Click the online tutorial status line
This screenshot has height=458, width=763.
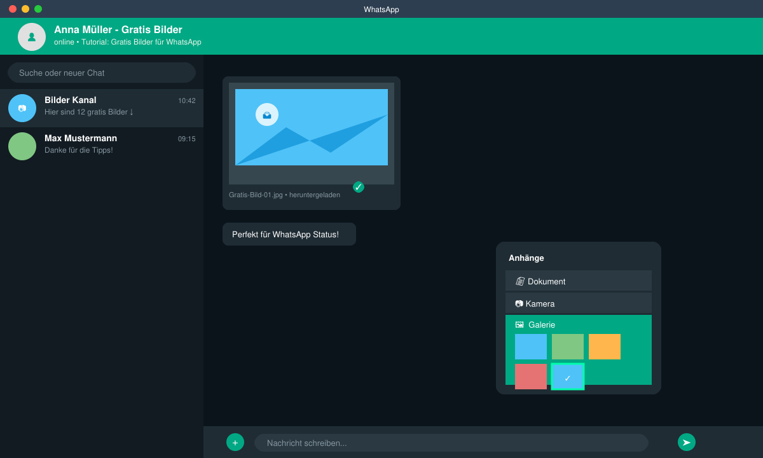(x=128, y=42)
